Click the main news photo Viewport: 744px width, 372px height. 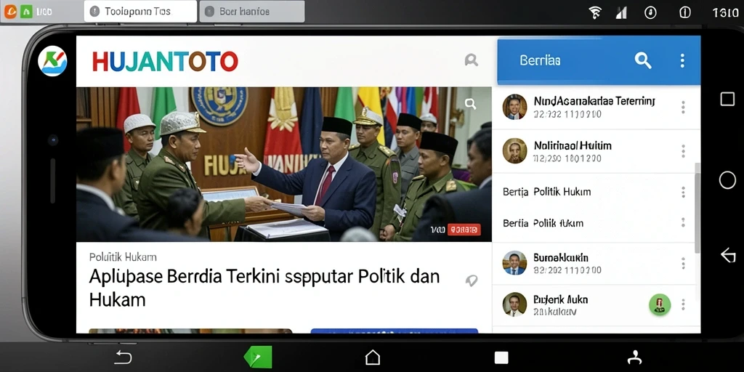[x=284, y=164]
